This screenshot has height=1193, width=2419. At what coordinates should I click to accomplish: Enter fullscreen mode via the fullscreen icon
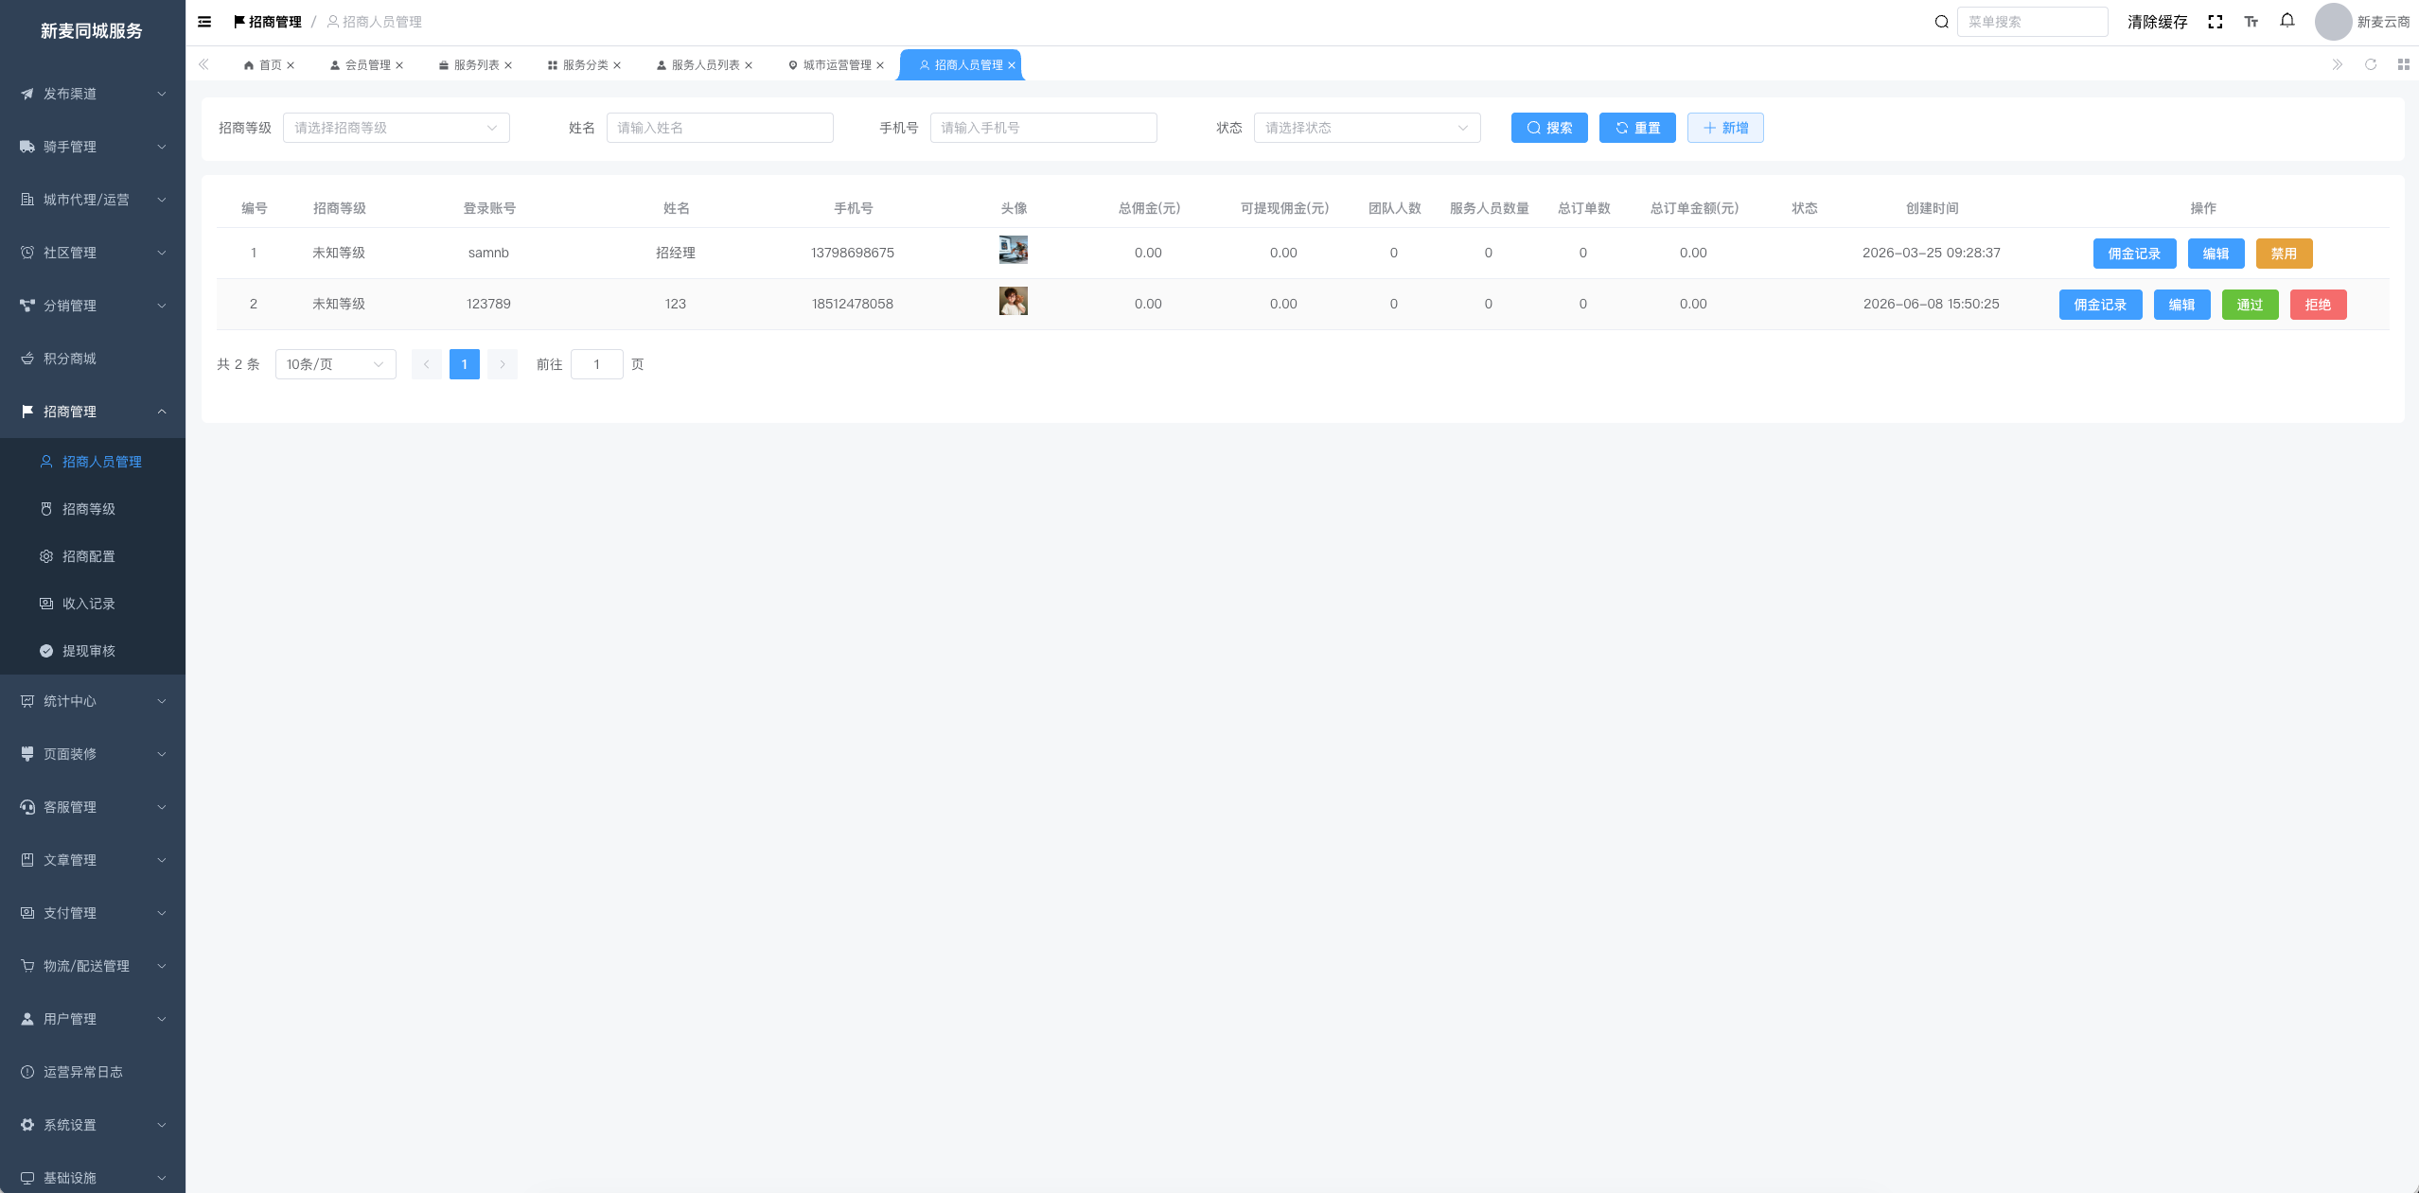point(2216,22)
